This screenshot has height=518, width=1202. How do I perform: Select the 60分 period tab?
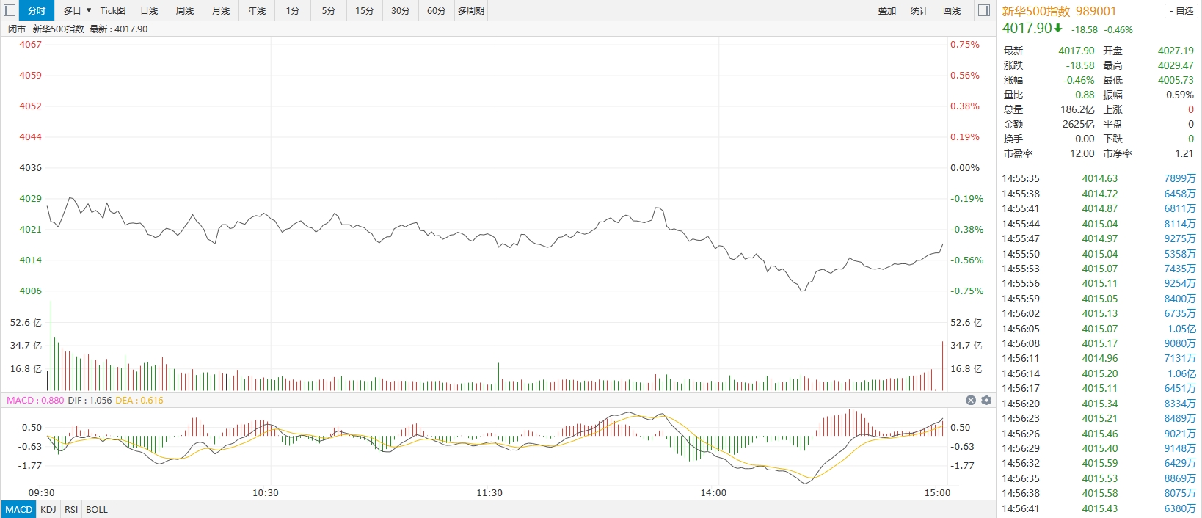point(436,10)
